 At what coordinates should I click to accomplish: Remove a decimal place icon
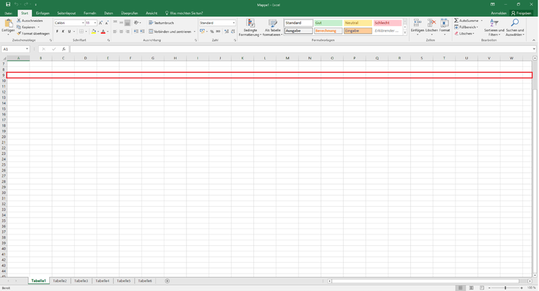[232, 32]
